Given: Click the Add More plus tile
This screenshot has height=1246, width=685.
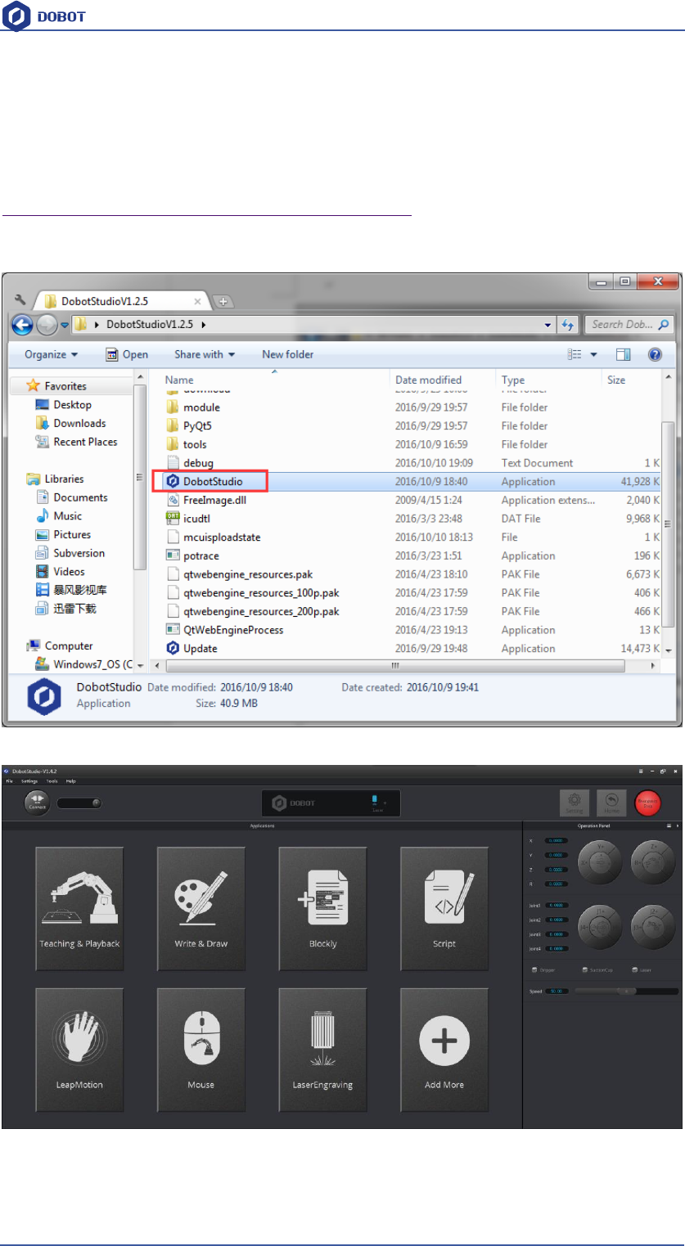Looking at the screenshot, I should 444,1050.
